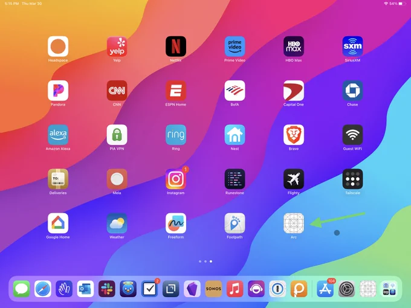
Task: Open Netflix from the home screen
Action: pyautogui.click(x=176, y=47)
